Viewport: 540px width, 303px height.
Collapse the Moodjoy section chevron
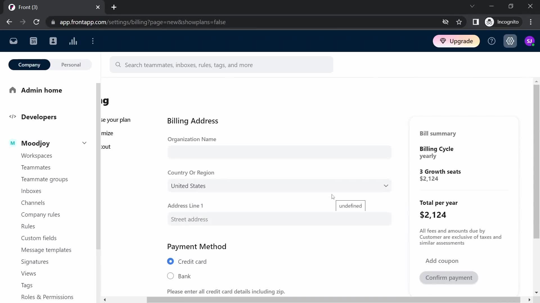84,143
